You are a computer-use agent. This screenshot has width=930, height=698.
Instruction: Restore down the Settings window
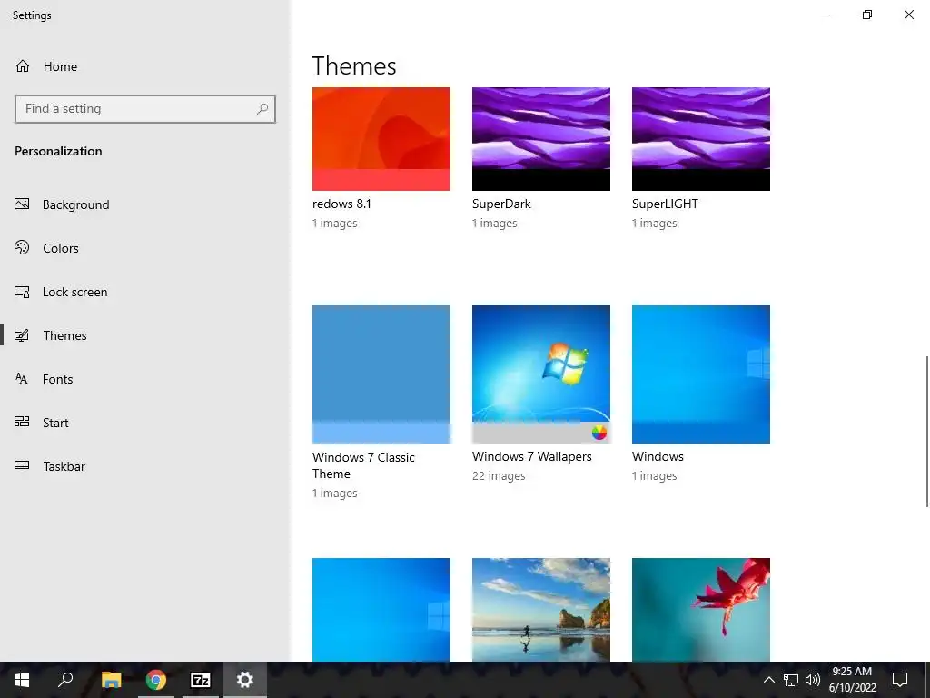point(867,15)
